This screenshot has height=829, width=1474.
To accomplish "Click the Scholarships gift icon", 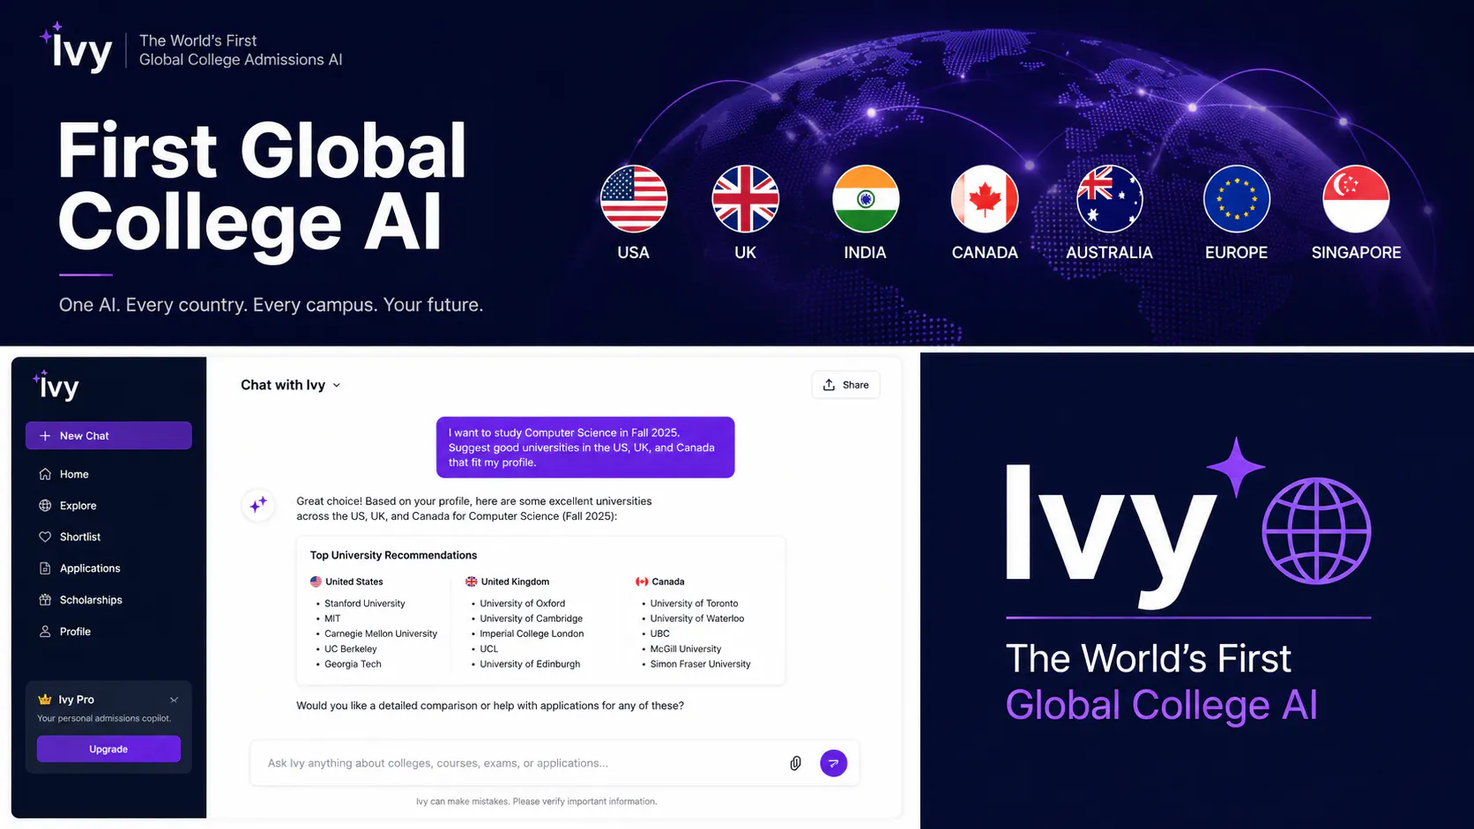I will click(x=45, y=600).
